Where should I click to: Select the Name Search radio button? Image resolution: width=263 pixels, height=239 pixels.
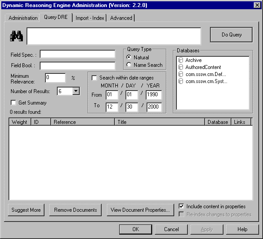tap(129, 65)
